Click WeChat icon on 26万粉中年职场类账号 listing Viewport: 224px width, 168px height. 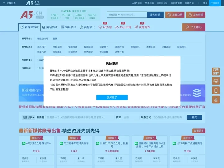point(61,143)
